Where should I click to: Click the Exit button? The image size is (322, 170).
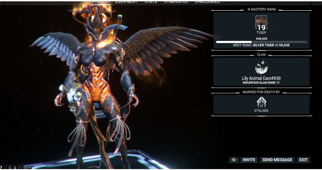click(303, 160)
